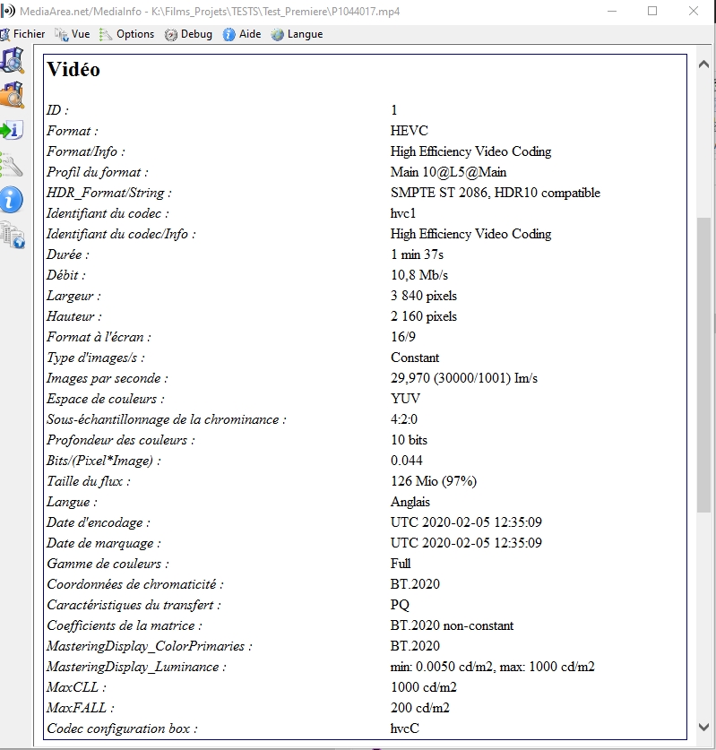716x750 pixels.
Task: Click the '4:2:0' chroma subsampling value
Action: (404, 419)
